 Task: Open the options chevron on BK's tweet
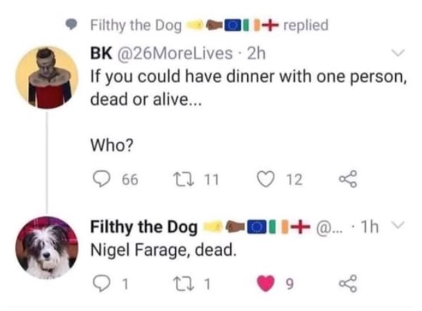coord(397,53)
